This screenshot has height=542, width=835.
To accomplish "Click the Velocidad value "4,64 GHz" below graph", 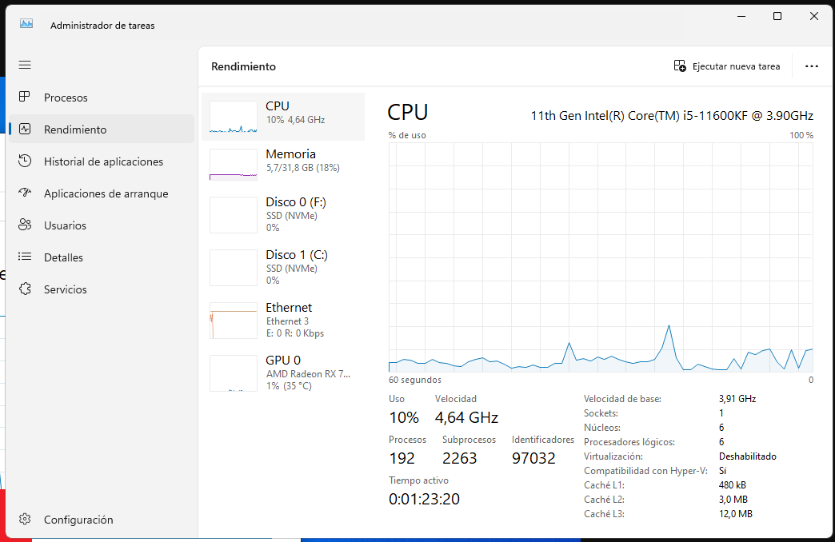I will (466, 417).
